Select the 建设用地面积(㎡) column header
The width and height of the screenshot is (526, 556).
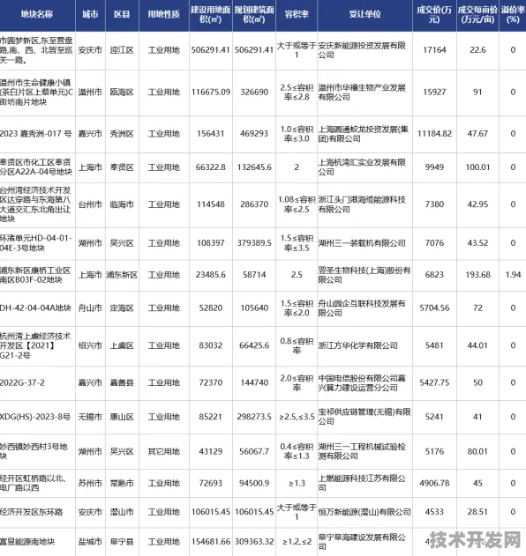[211, 14]
